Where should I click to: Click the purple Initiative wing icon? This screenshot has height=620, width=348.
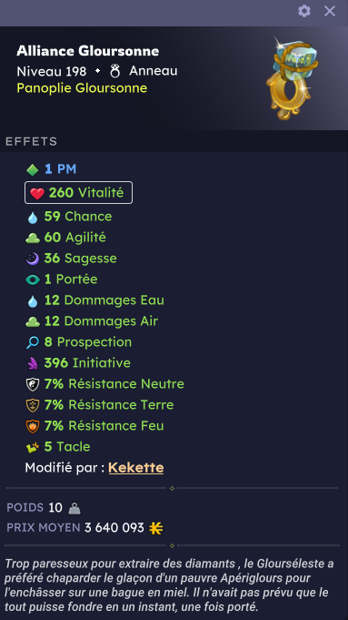[33, 363]
